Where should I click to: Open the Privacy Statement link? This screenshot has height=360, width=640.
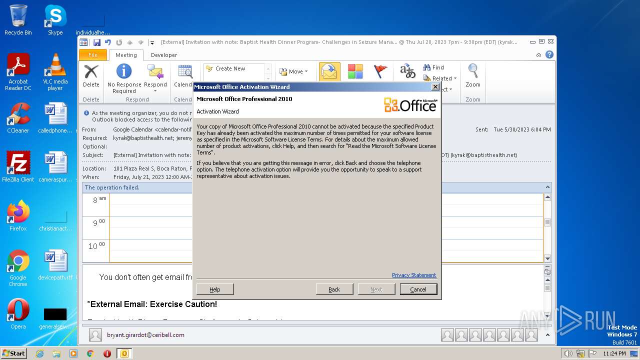point(414,275)
